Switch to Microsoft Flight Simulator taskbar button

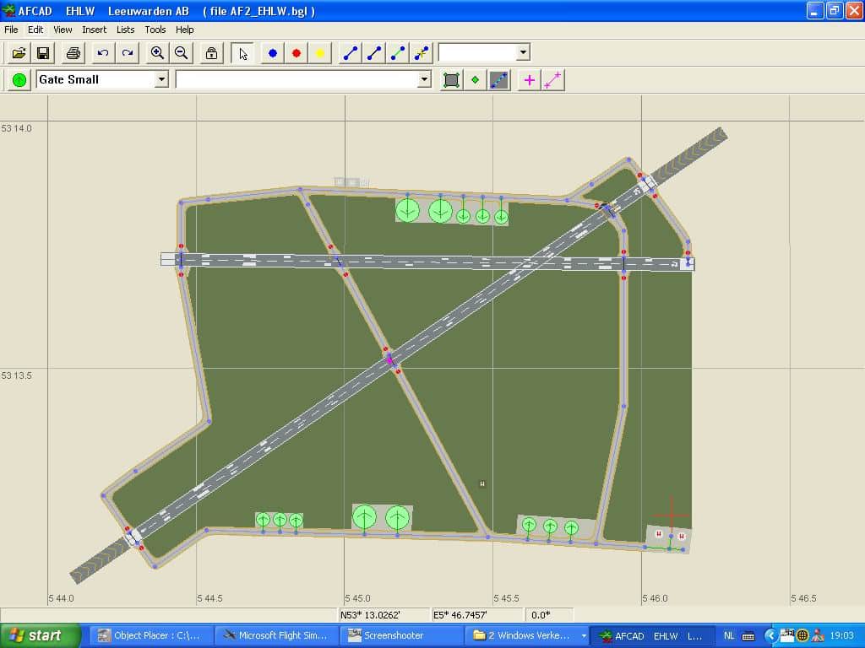[275, 635]
